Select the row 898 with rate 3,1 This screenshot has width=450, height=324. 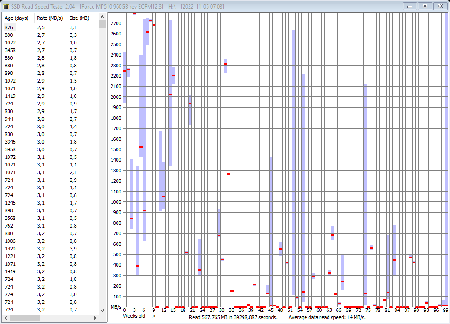(x=50, y=210)
